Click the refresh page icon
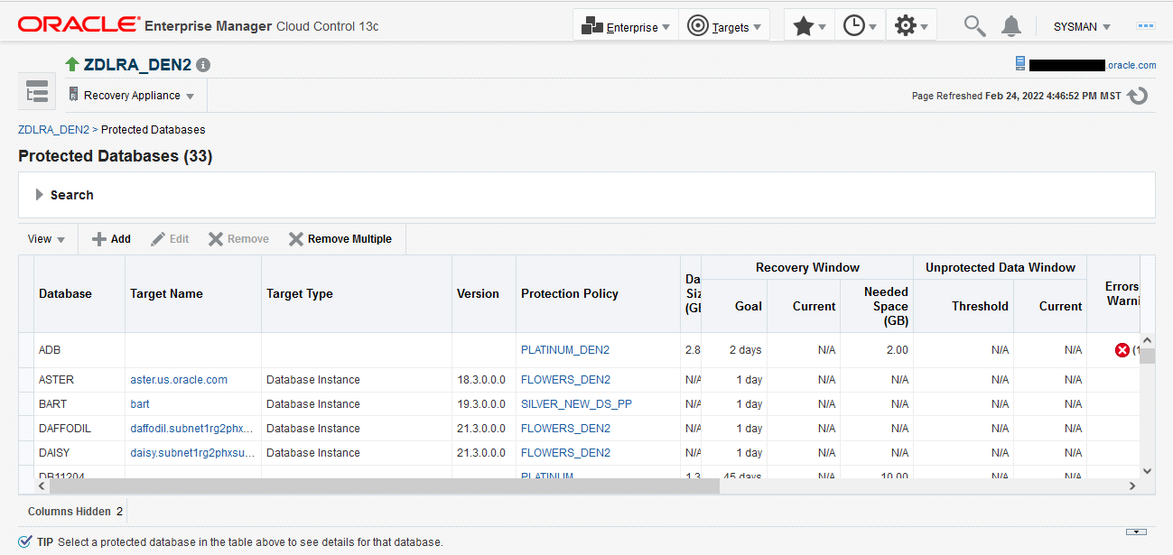This screenshot has height=555, width=1173. (1138, 95)
